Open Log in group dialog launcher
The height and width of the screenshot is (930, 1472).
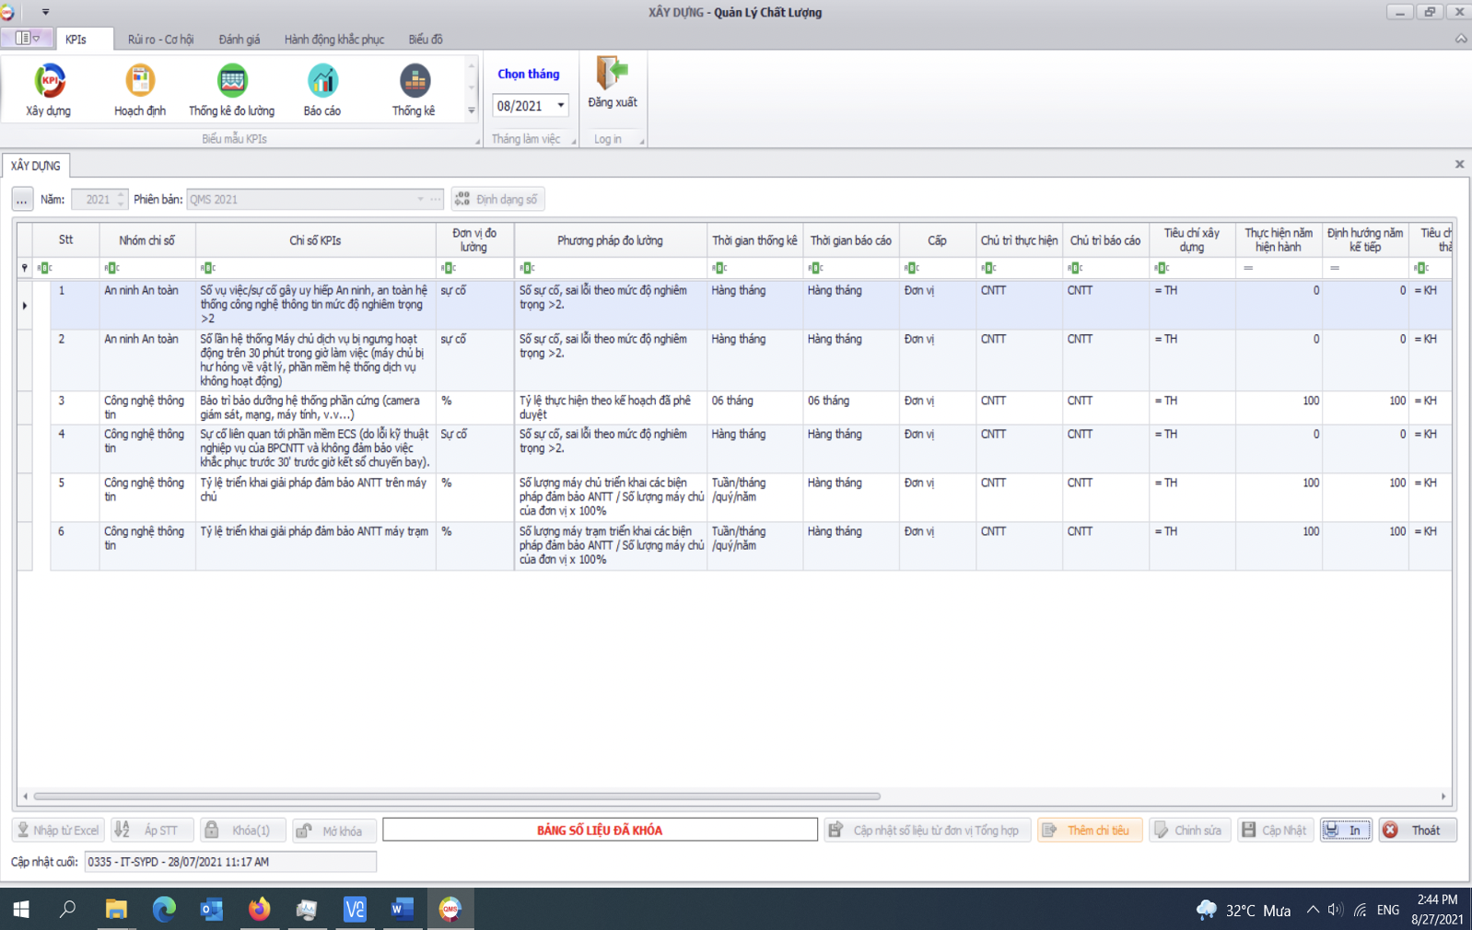coord(642,141)
